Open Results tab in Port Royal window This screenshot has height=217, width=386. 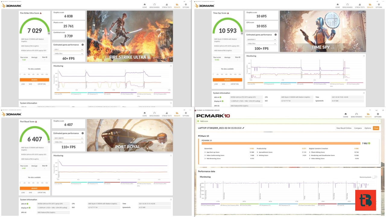tap(177, 114)
